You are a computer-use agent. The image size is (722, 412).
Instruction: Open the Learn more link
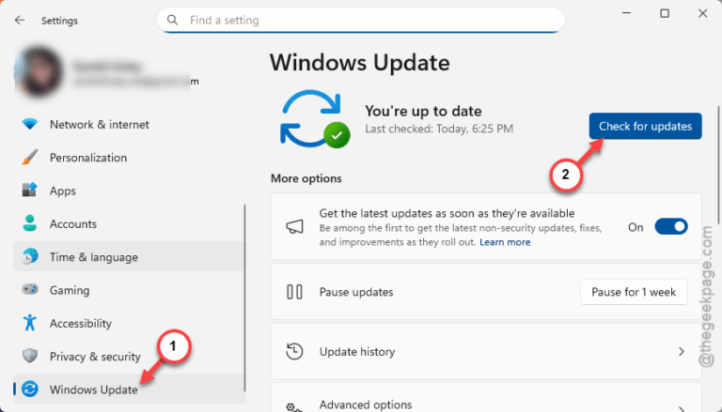tap(505, 242)
